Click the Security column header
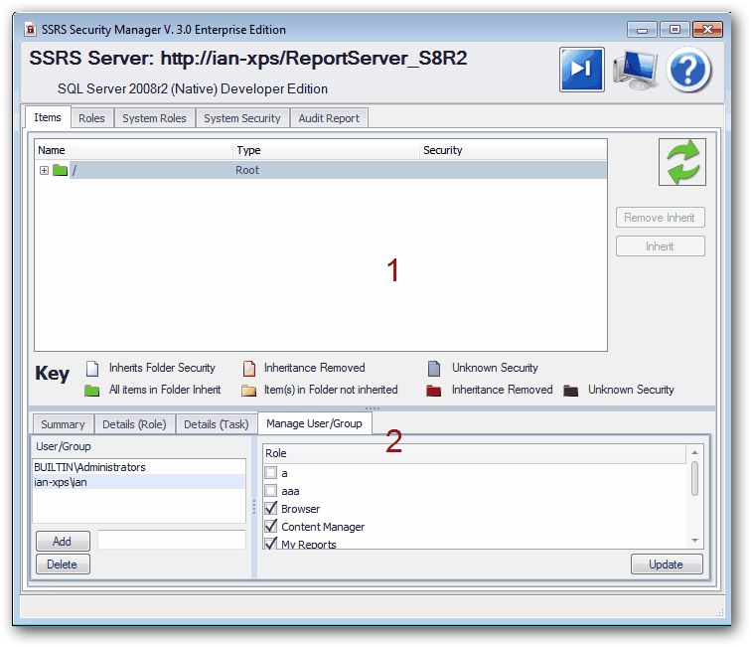751x647 pixels. (513, 150)
